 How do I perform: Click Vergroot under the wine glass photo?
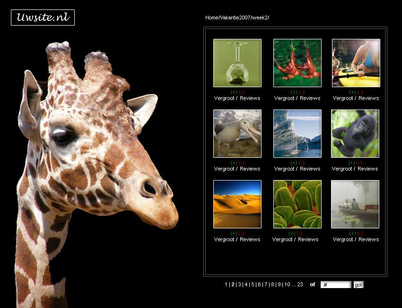[x=224, y=99]
